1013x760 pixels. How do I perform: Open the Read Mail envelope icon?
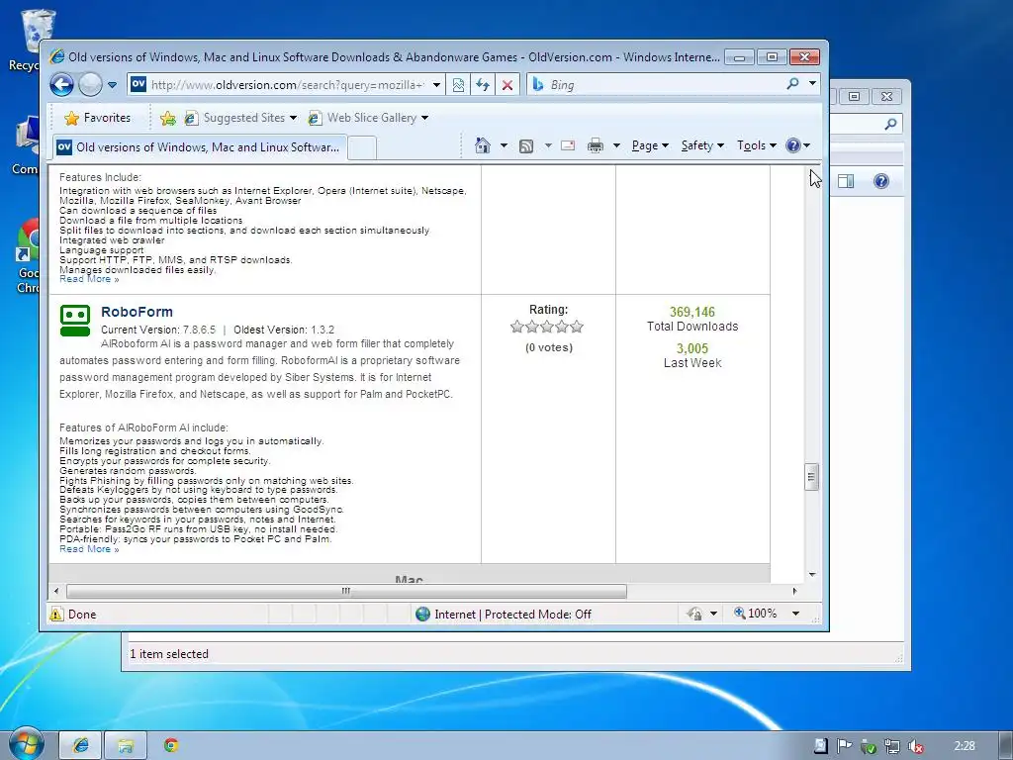(x=568, y=145)
